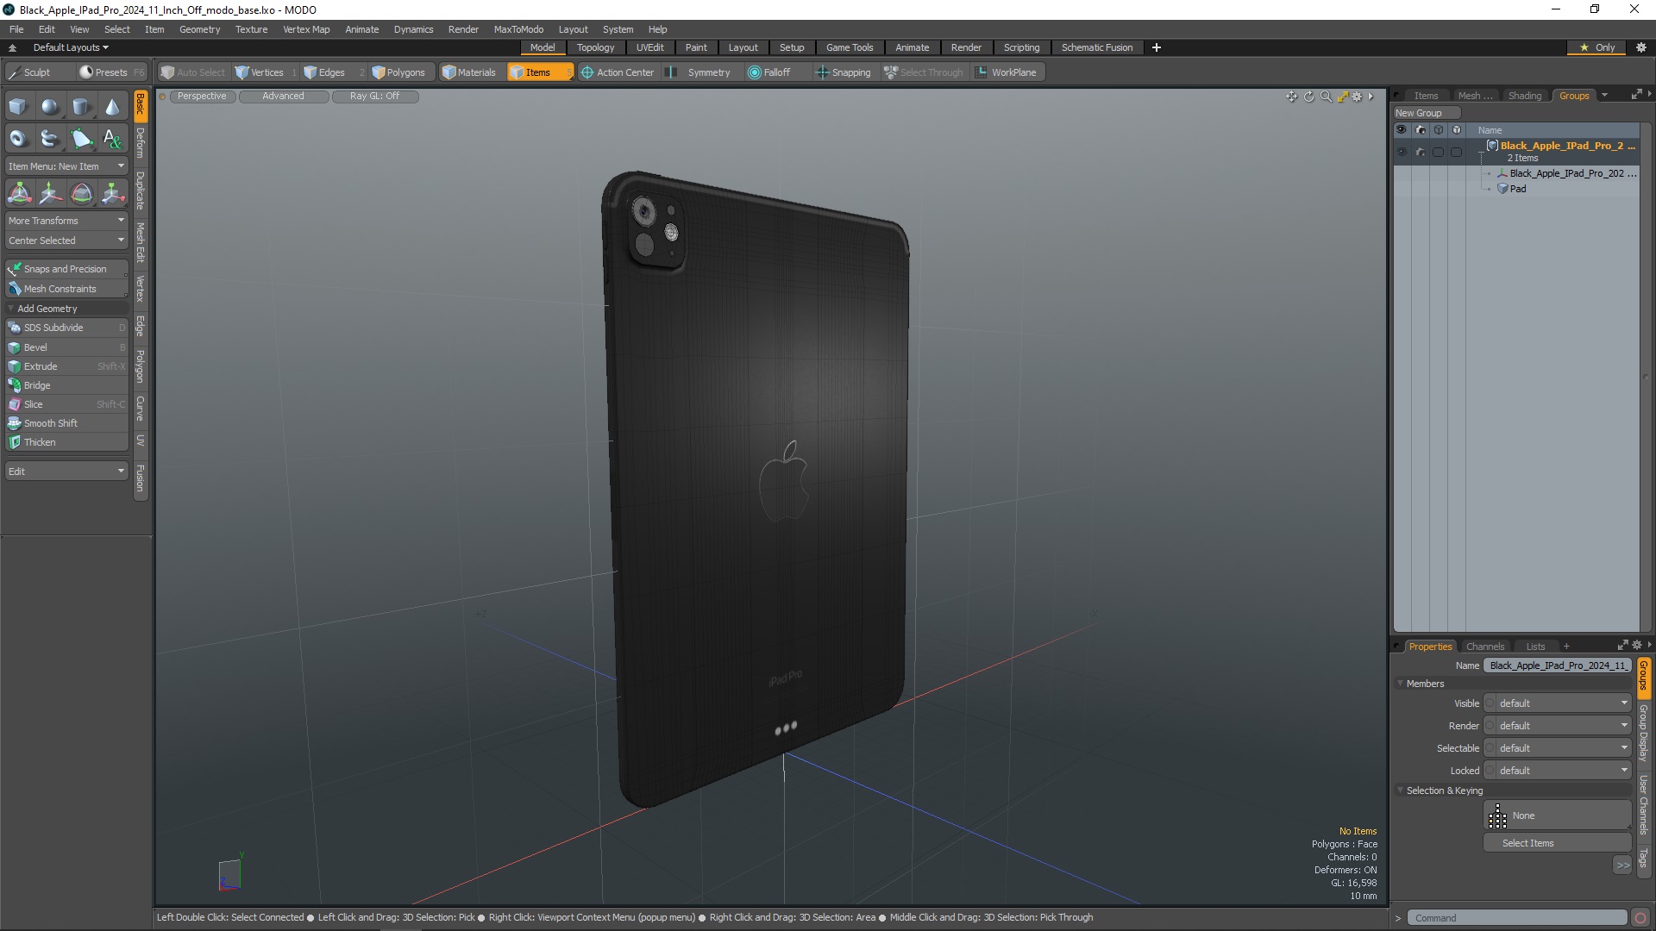The height and width of the screenshot is (931, 1656).
Task: Activate the Move tool
Action: [50, 193]
